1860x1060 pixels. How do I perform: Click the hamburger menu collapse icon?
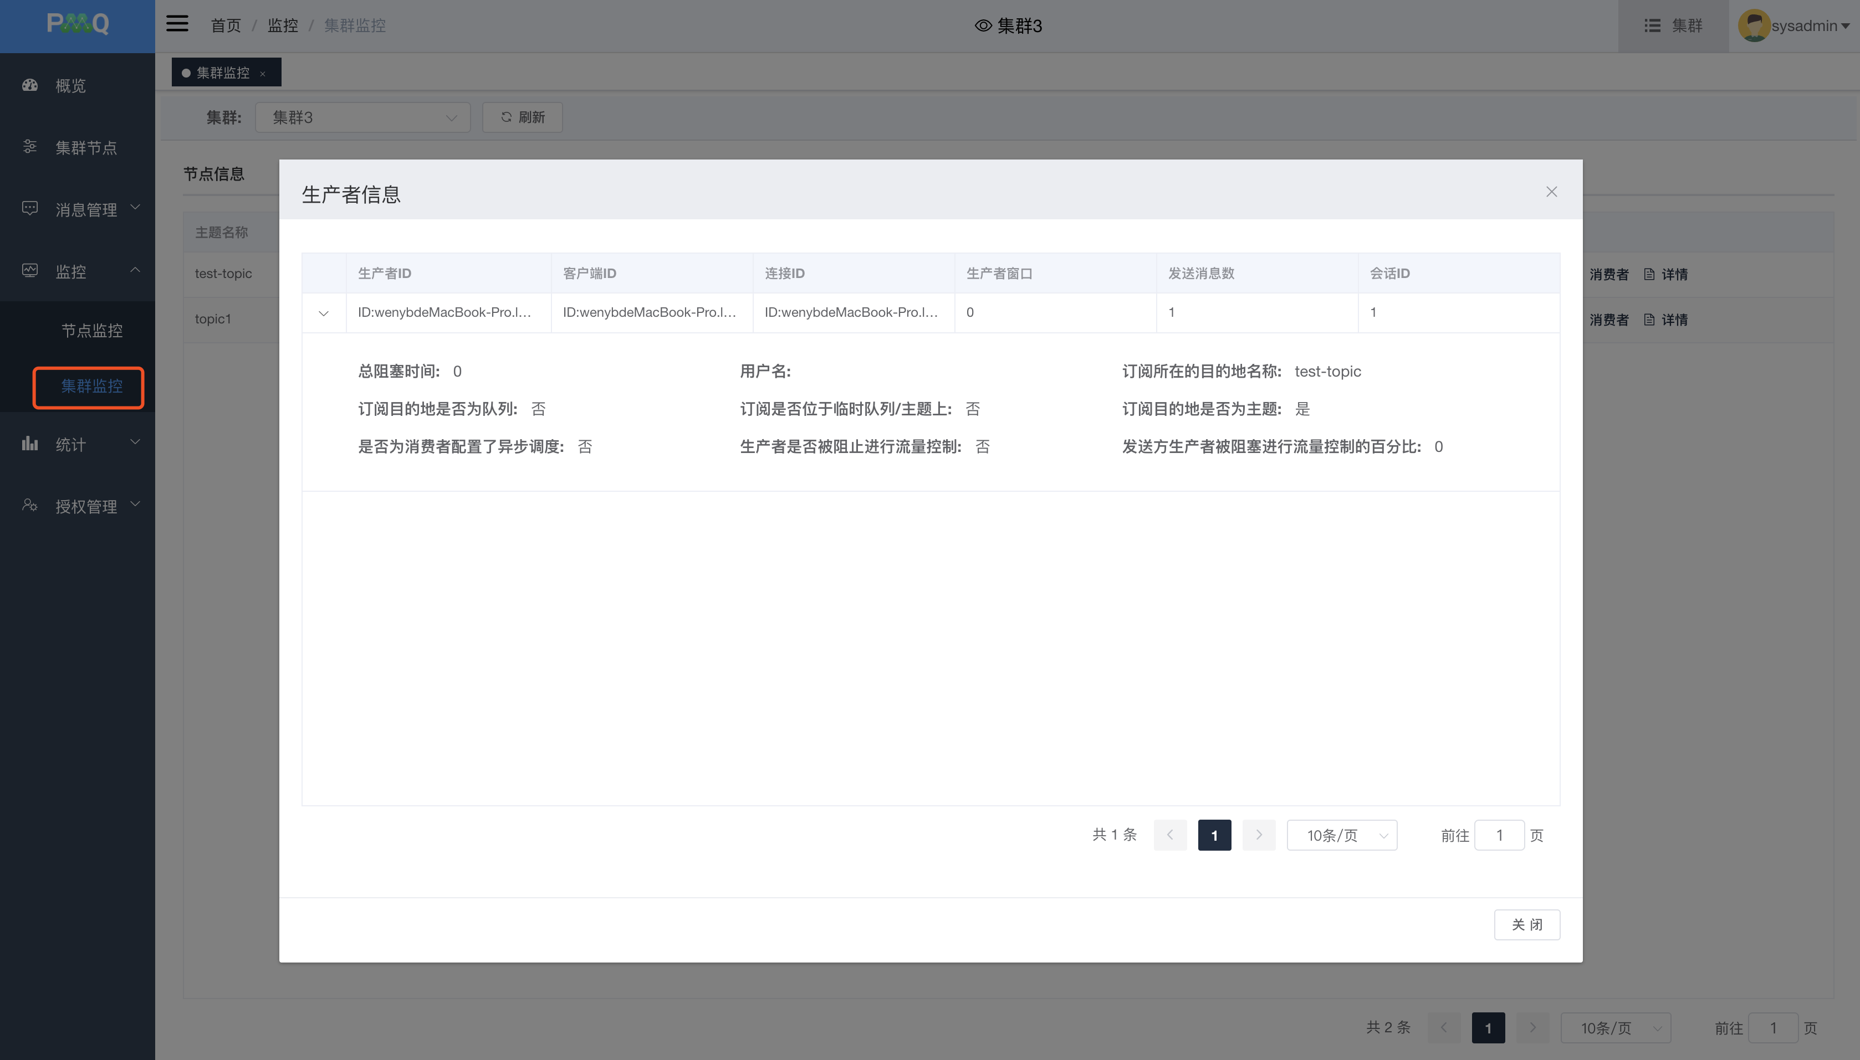(177, 24)
